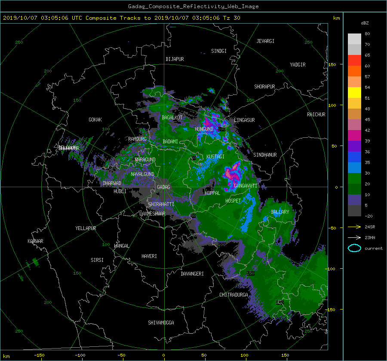387x361 pixels.
Task: Select the BADAMI label
Action: click(170, 142)
